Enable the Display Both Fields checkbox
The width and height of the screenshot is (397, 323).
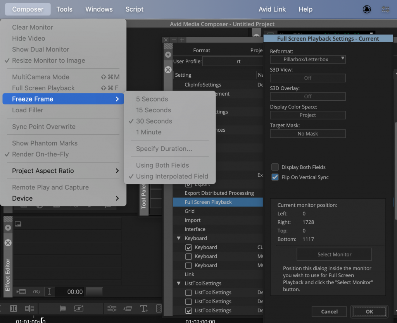click(275, 167)
